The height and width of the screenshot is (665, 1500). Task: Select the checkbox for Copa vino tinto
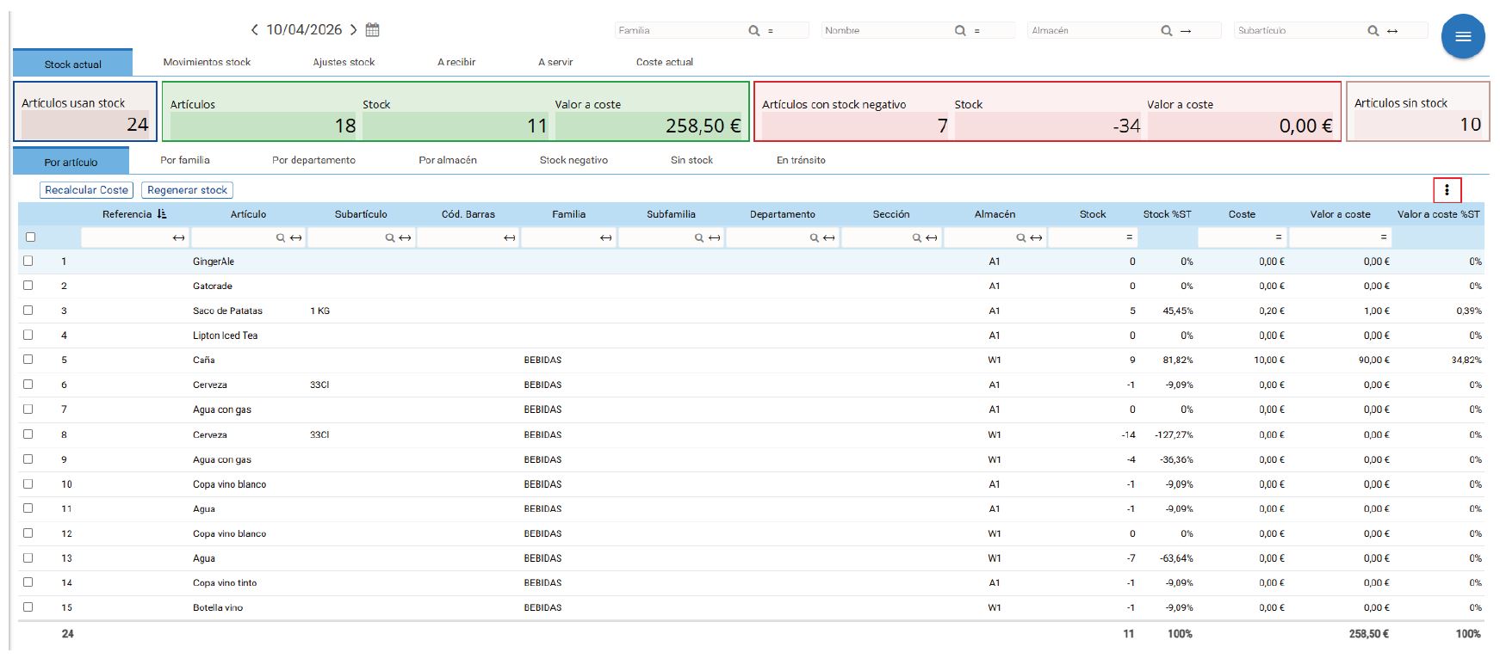point(28,582)
